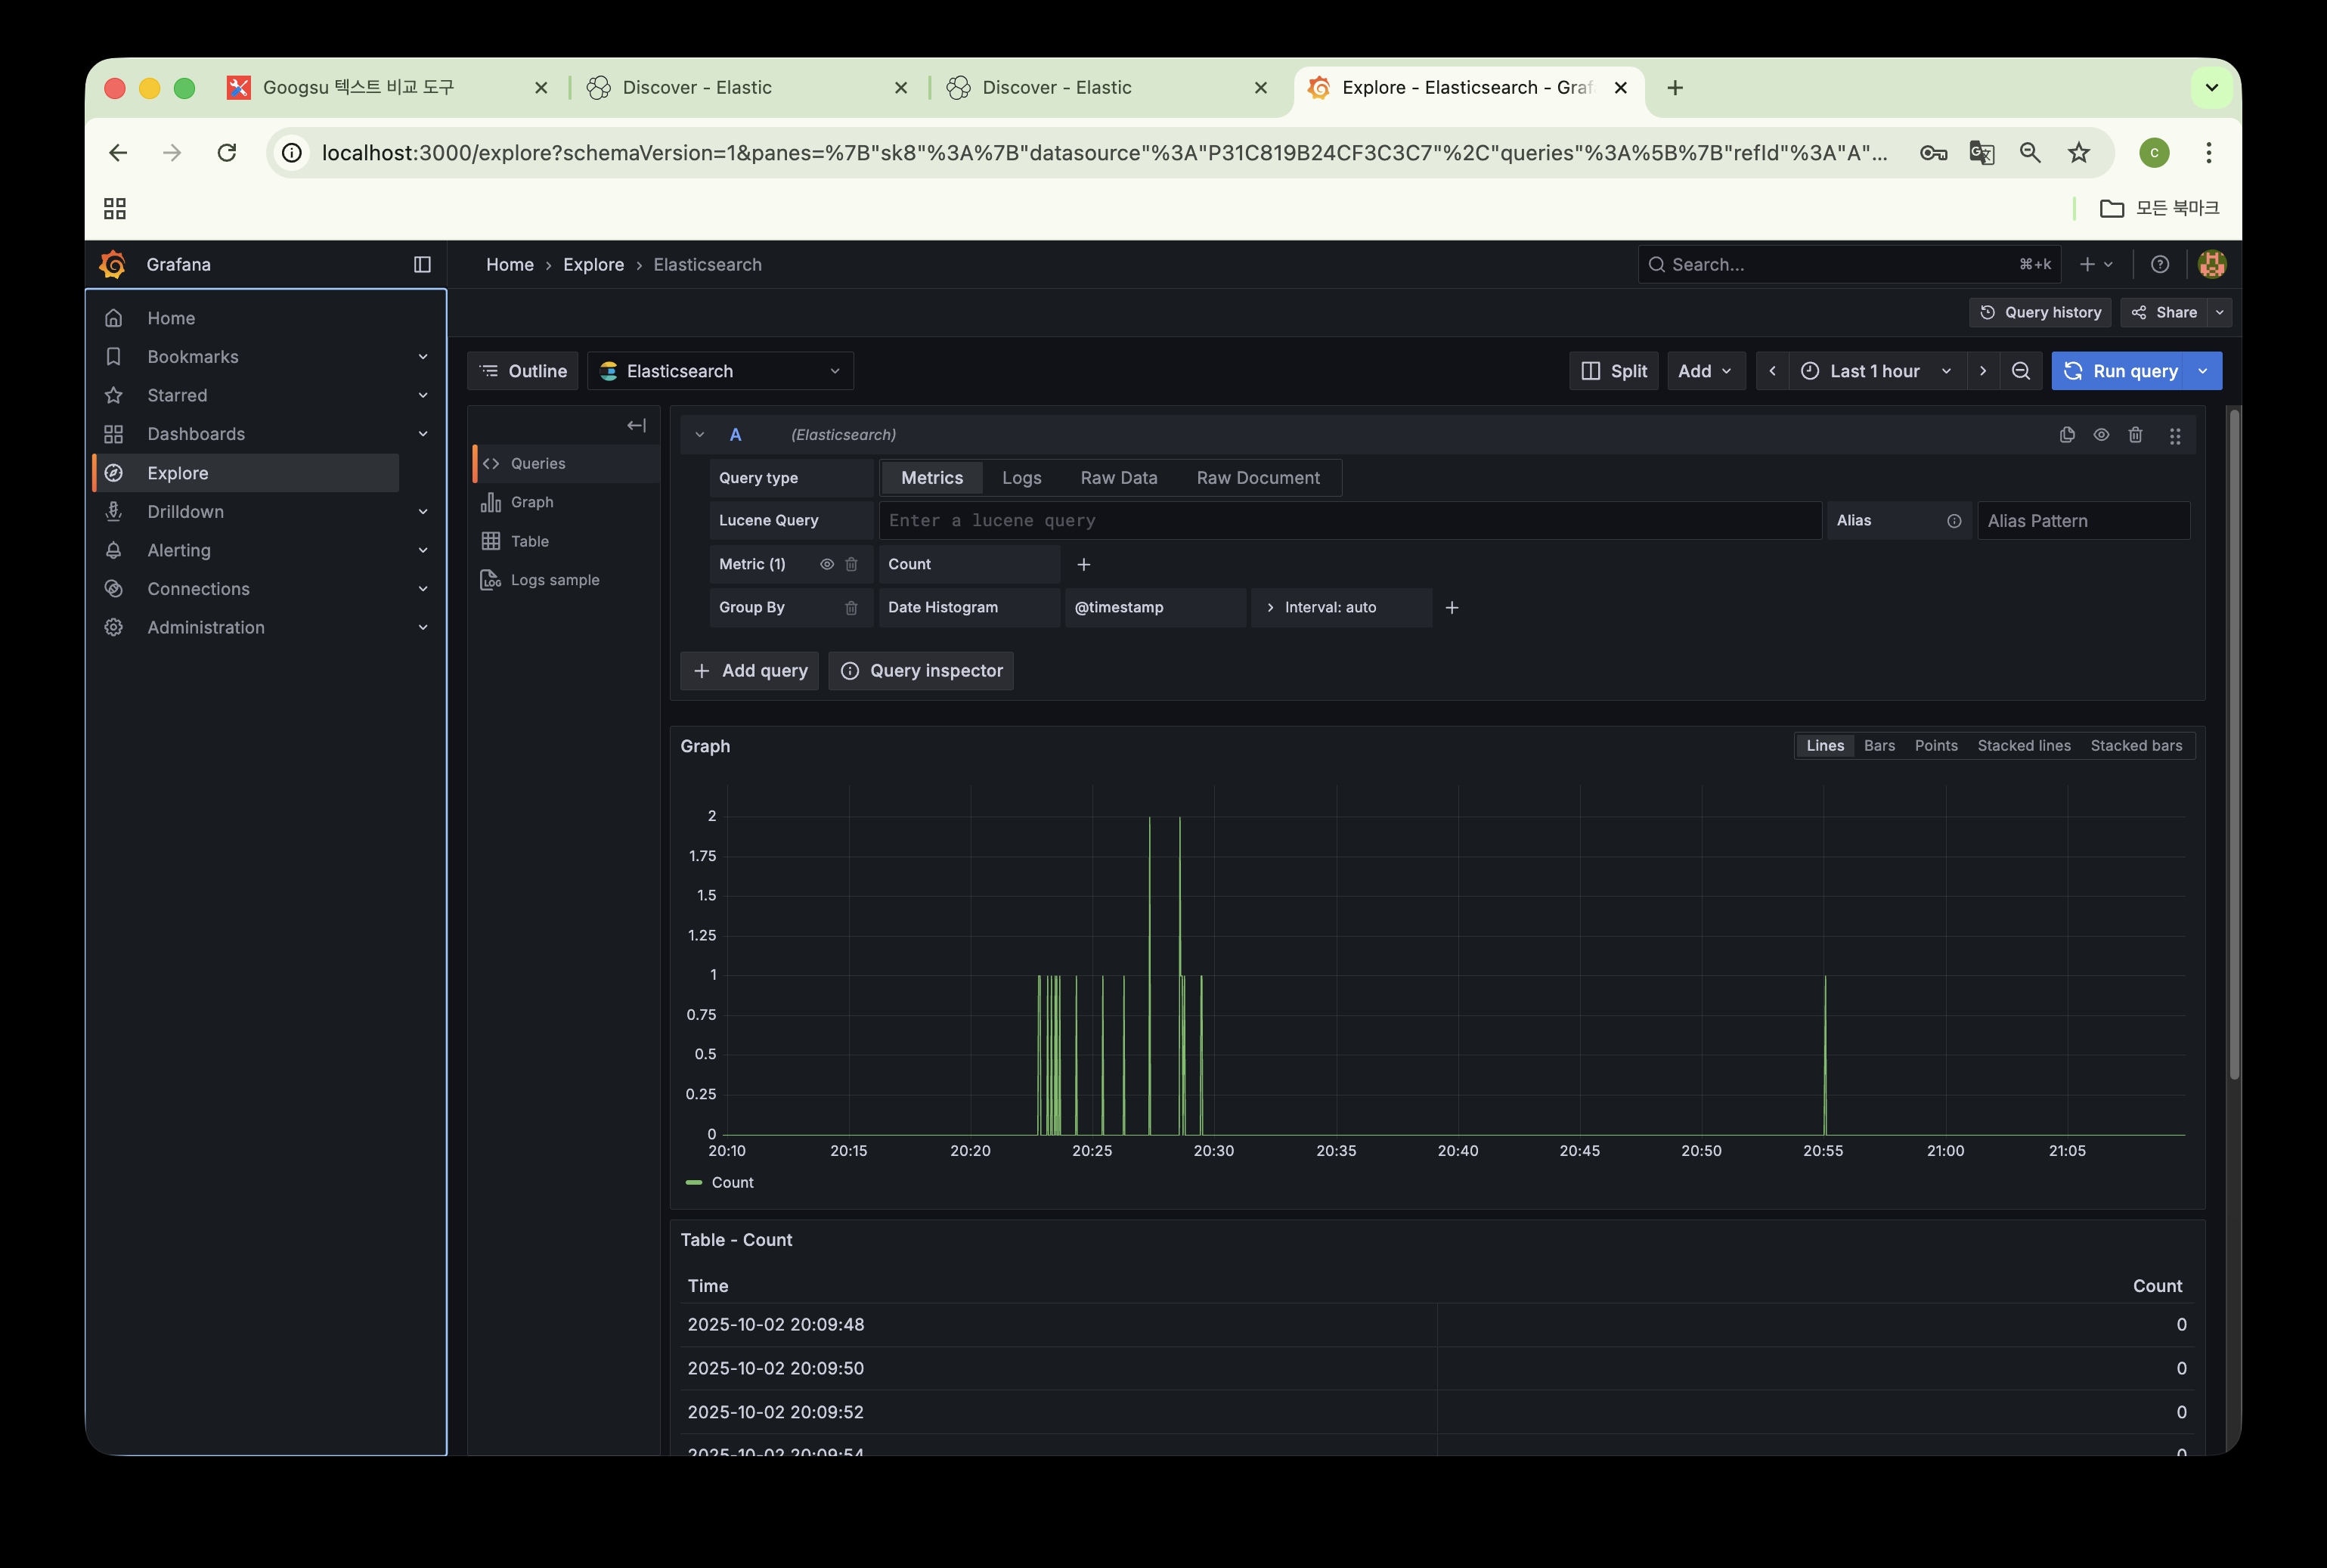Open the Google Translate icon in address bar
The image size is (2327, 1568).
point(1982,152)
